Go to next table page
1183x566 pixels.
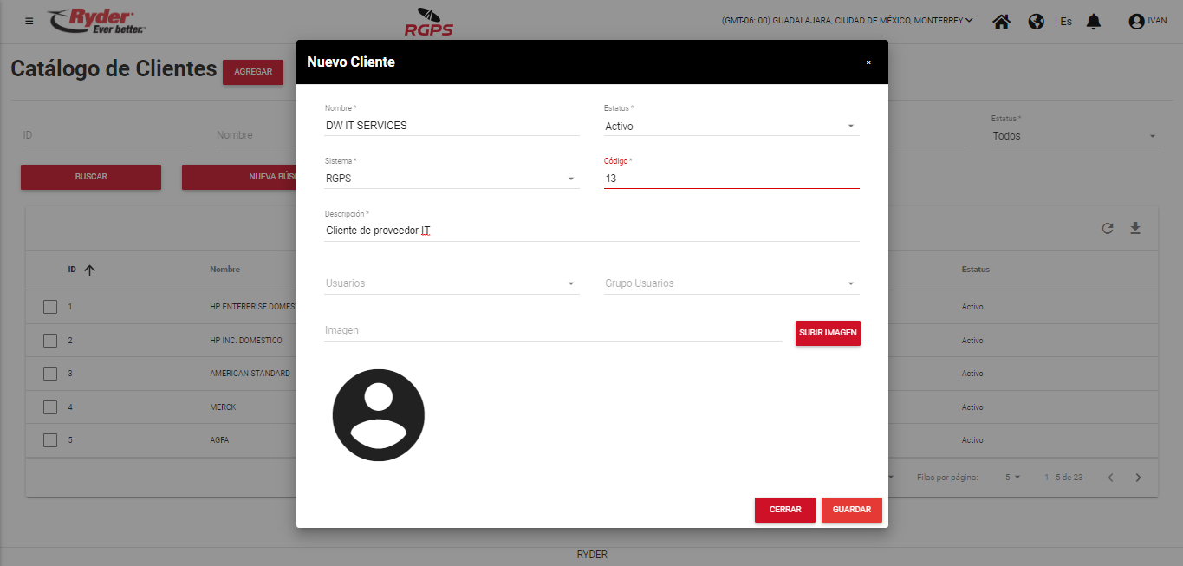coord(1139,478)
